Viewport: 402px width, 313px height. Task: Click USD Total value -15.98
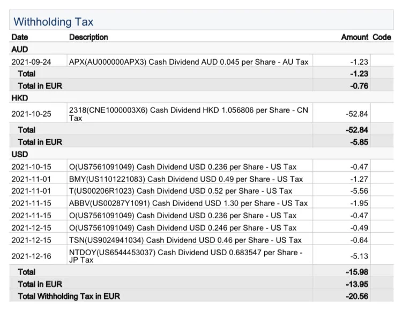357,272
